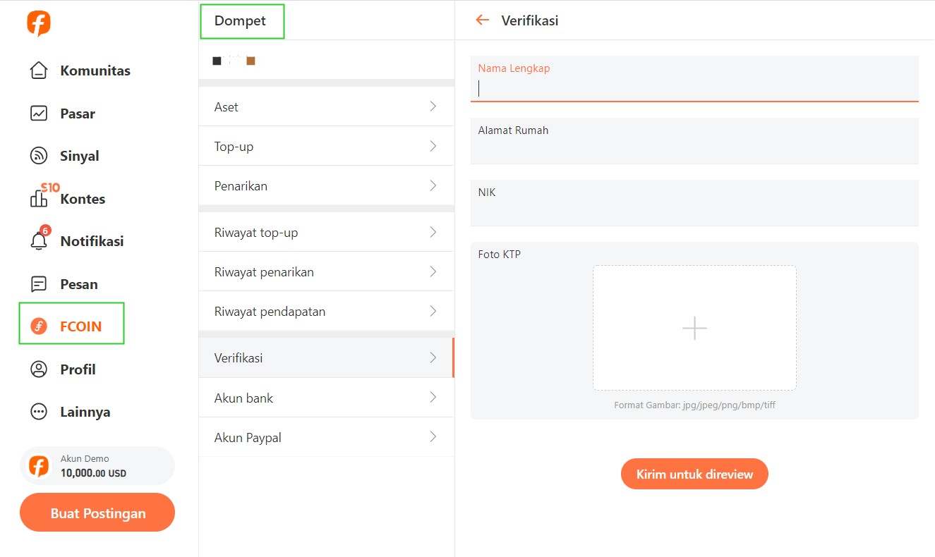
Task: Click the plus icon to upload Foto KTP
Action: pos(694,328)
